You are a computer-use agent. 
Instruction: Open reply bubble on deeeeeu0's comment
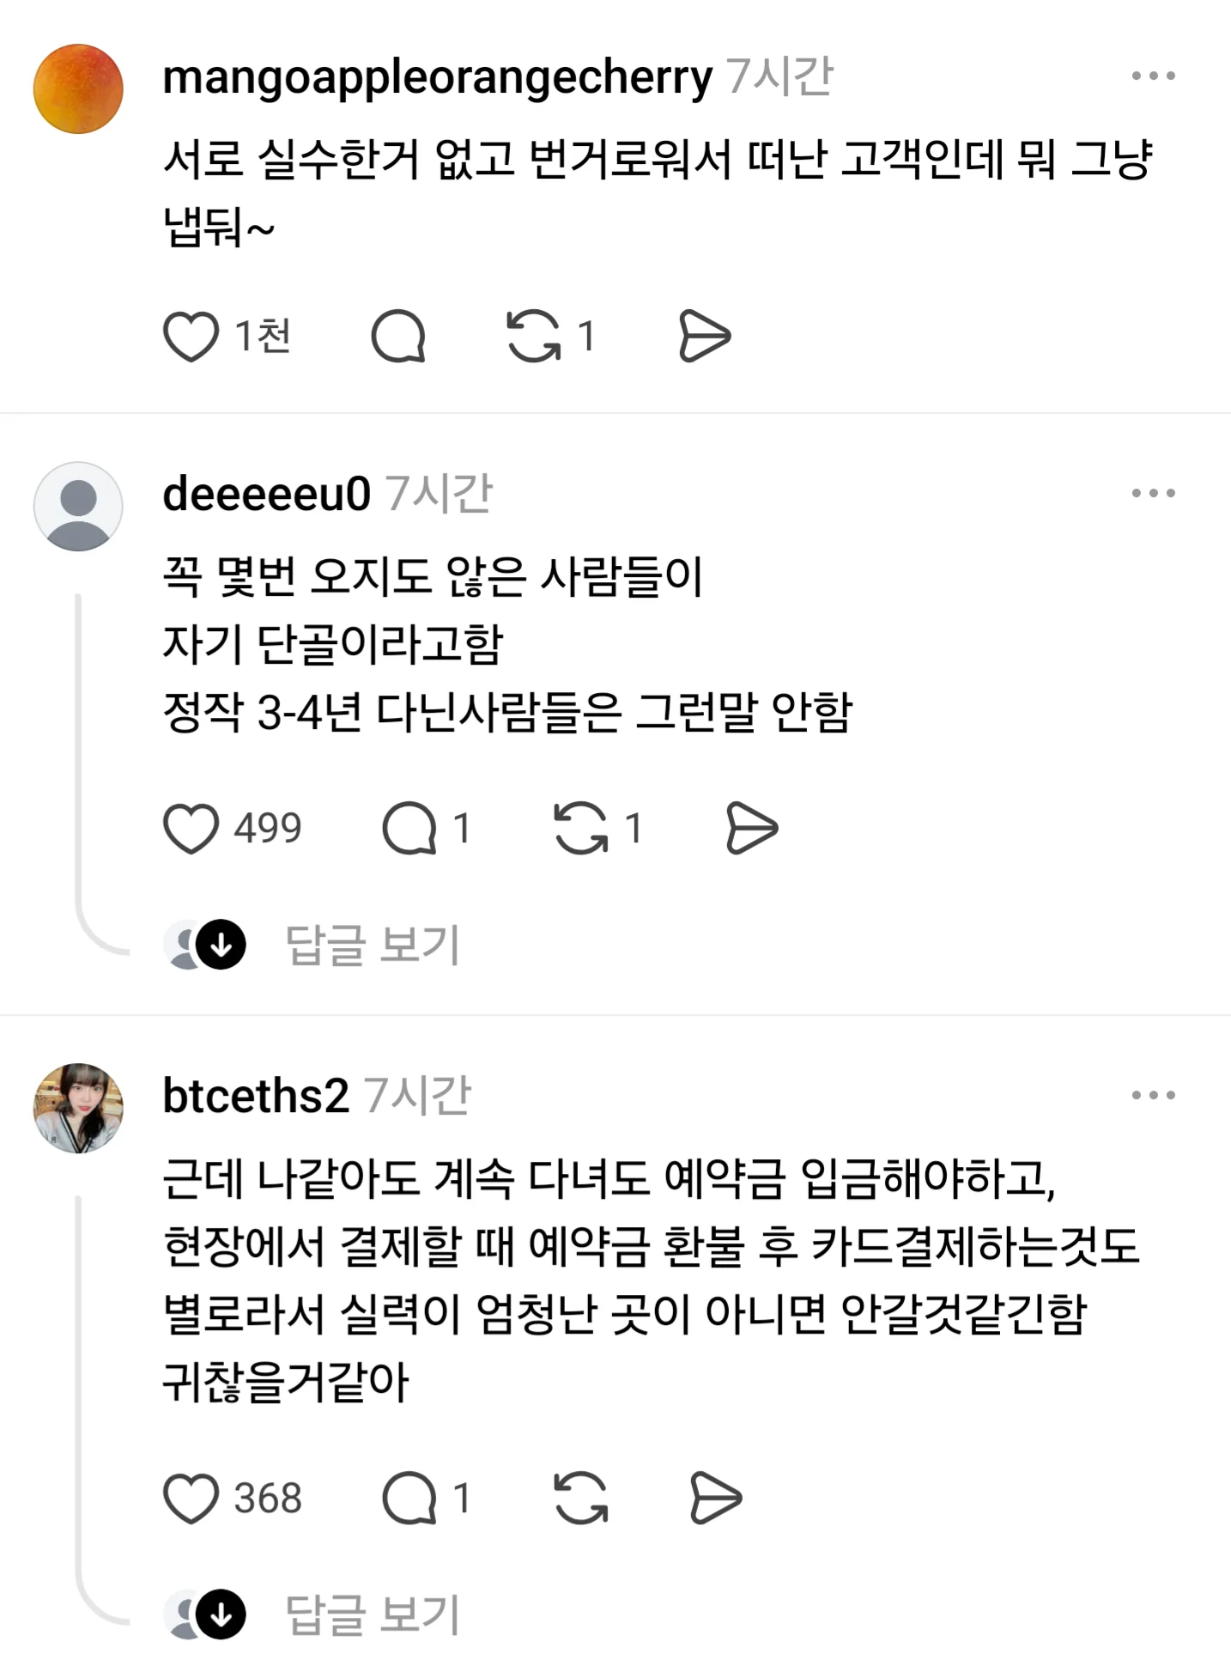click(x=409, y=829)
